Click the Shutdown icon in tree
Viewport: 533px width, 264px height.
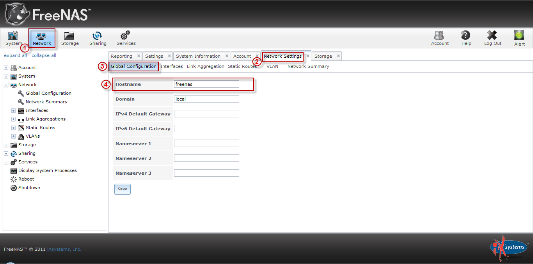14,188
